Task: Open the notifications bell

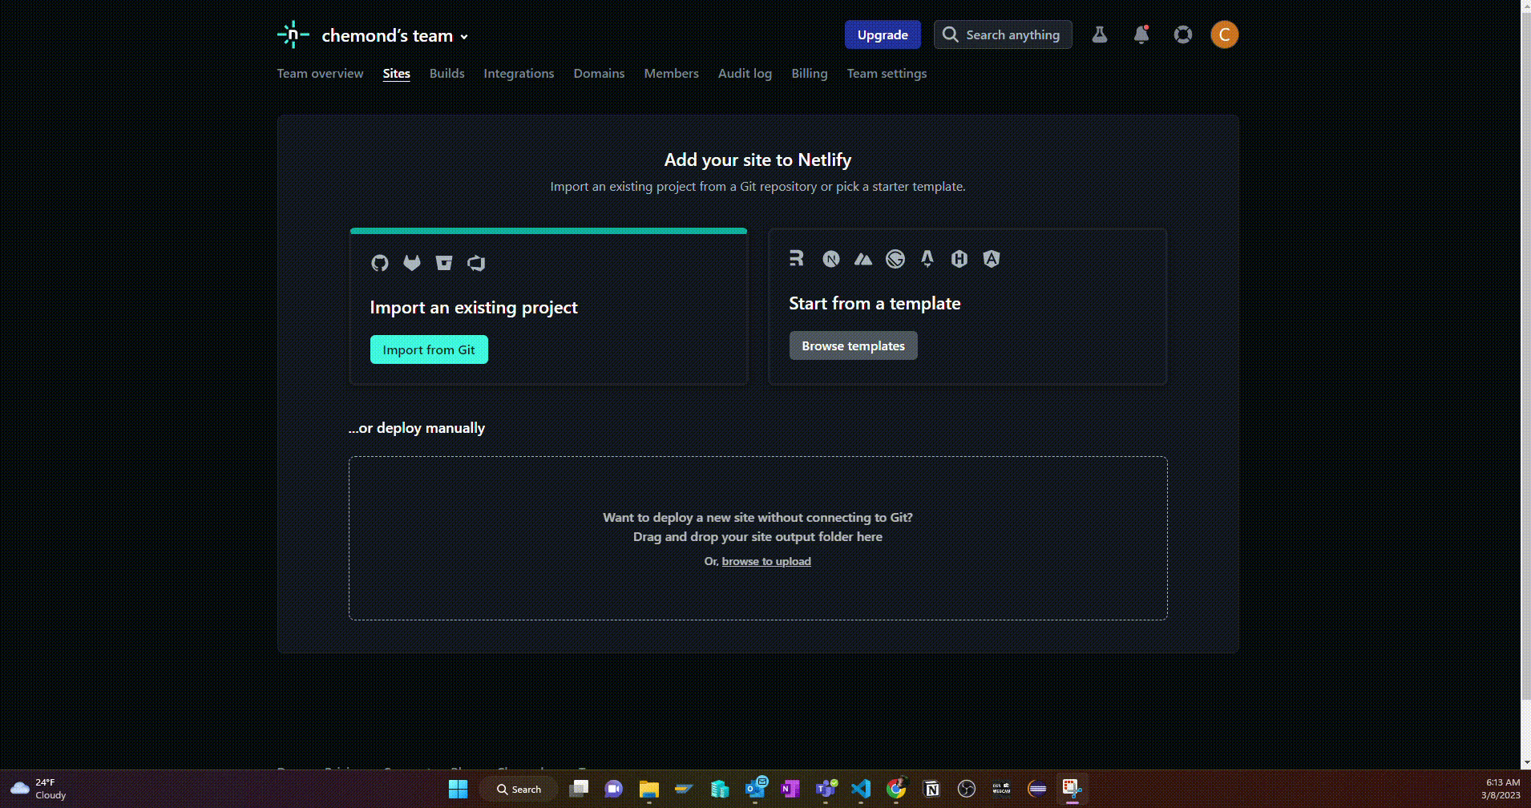Action: point(1141,34)
